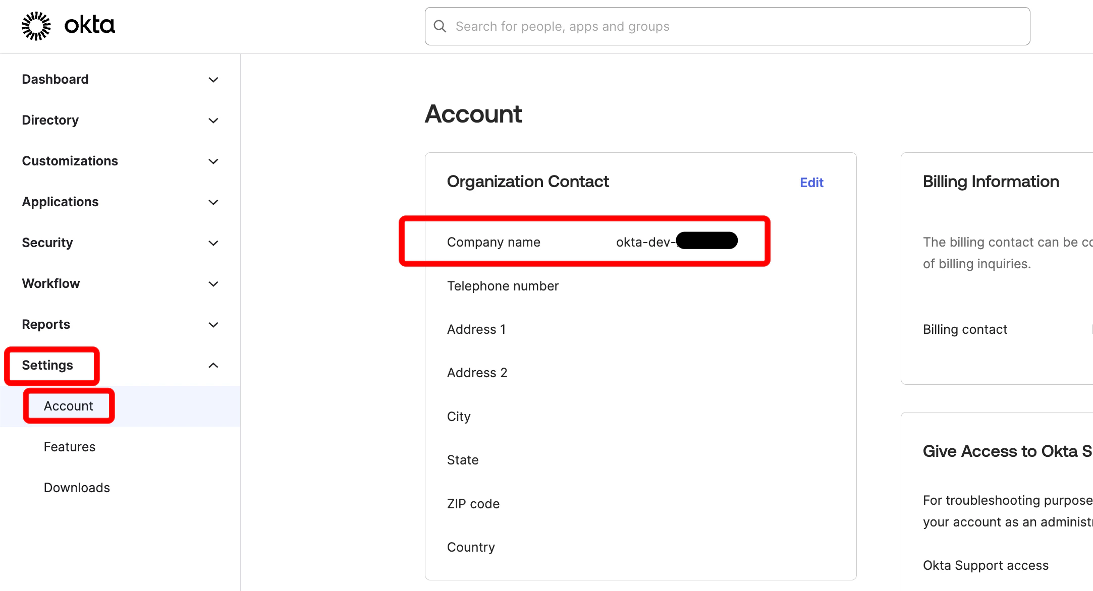Expand the Dashboard section
Image resolution: width=1093 pixels, height=591 pixels.
(x=213, y=79)
